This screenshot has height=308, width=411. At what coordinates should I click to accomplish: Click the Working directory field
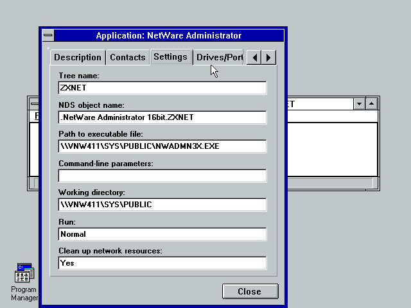click(x=162, y=205)
